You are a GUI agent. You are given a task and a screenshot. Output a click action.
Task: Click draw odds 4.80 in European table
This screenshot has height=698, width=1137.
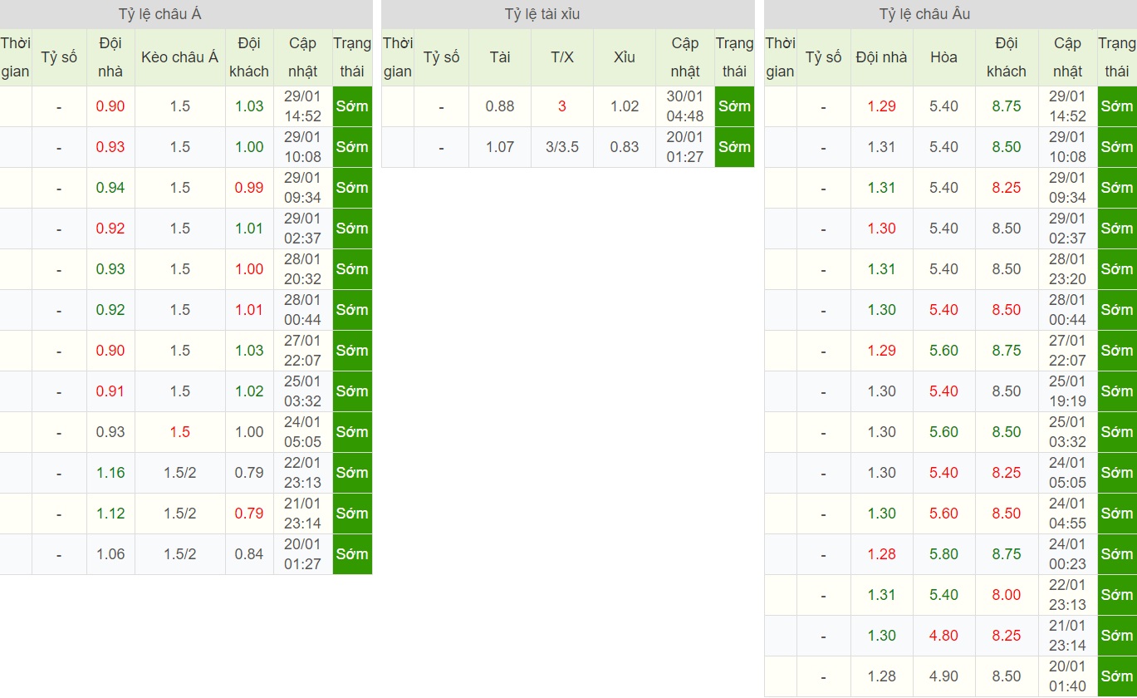944,636
